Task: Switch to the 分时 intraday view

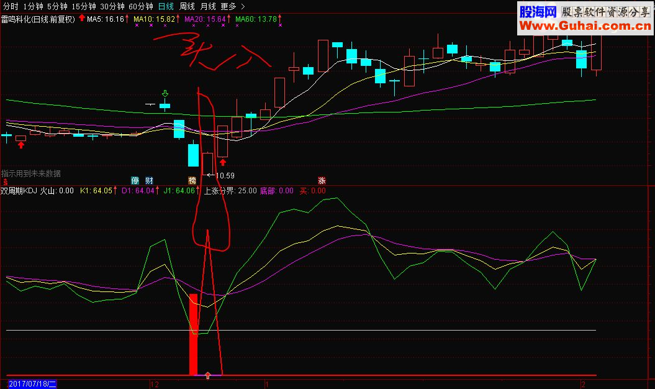Action: click(x=11, y=6)
